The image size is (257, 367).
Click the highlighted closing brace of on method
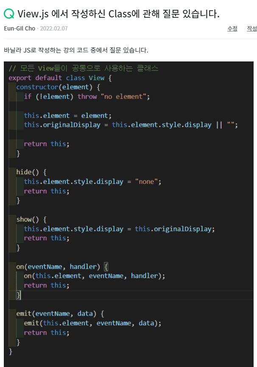(19, 295)
